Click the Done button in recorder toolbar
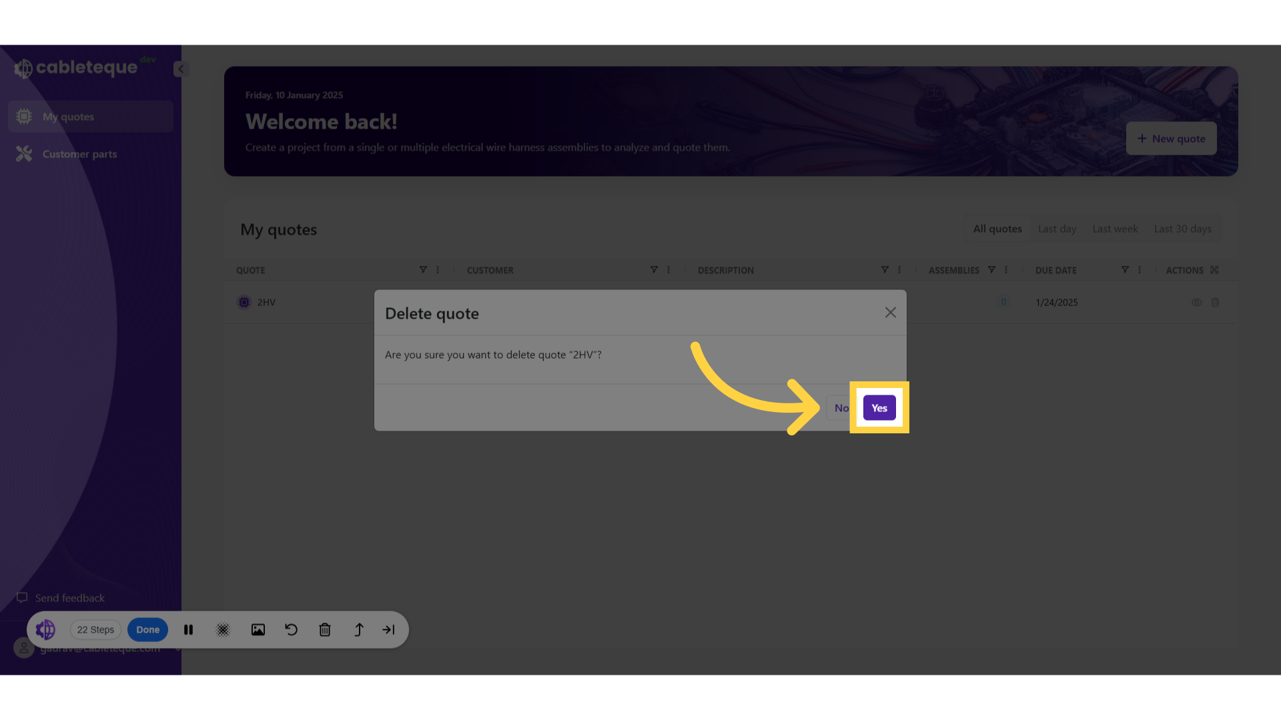Screen dimensions: 1281x720 147,629
